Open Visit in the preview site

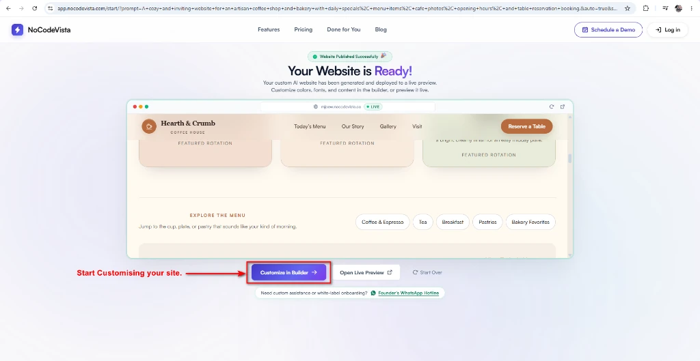tap(417, 126)
